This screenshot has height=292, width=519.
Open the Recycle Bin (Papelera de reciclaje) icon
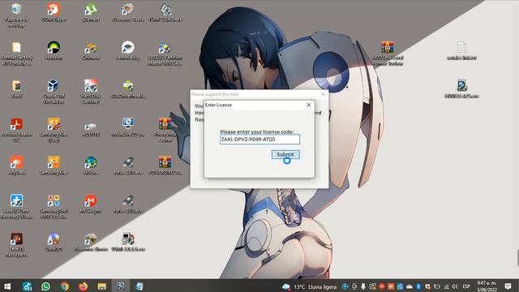(16, 15)
